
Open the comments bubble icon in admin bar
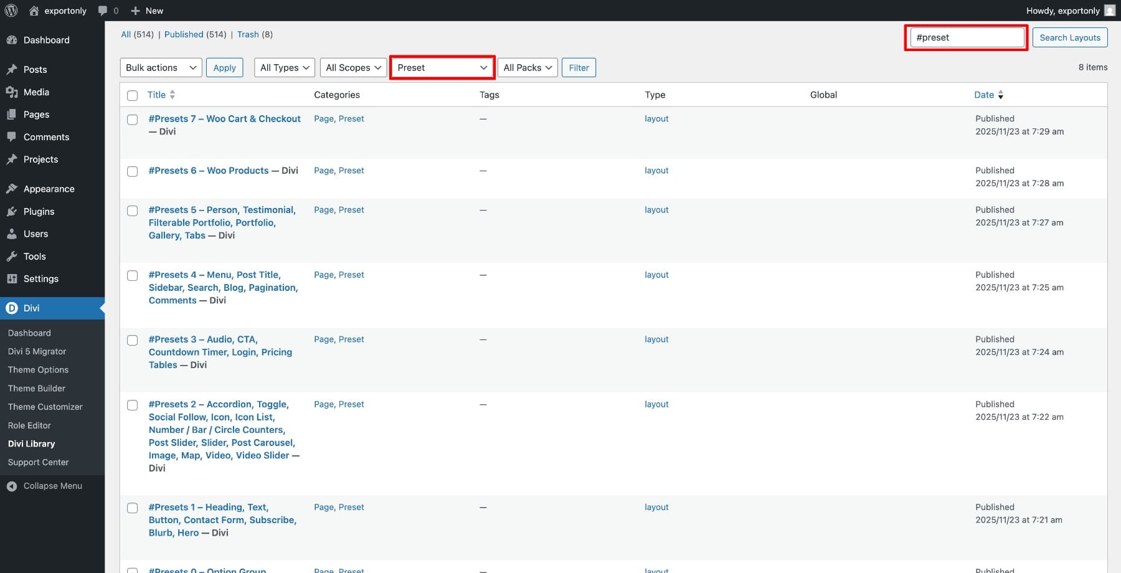click(x=103, y=11)
